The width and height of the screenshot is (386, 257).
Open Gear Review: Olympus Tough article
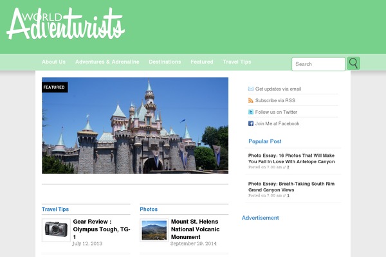tap(102, 229)
